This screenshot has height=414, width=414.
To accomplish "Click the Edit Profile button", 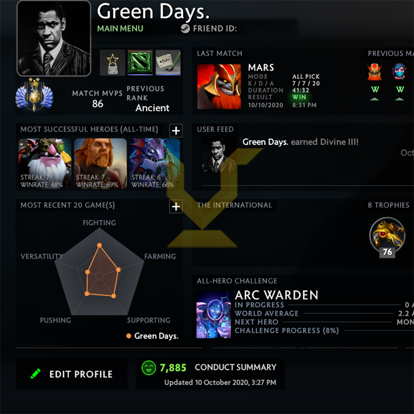I will click(x=71, y=374).
